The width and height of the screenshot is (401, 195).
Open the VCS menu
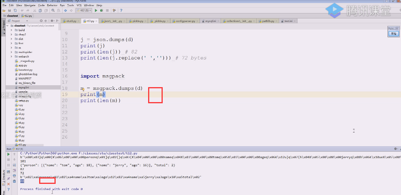point(79,5)
